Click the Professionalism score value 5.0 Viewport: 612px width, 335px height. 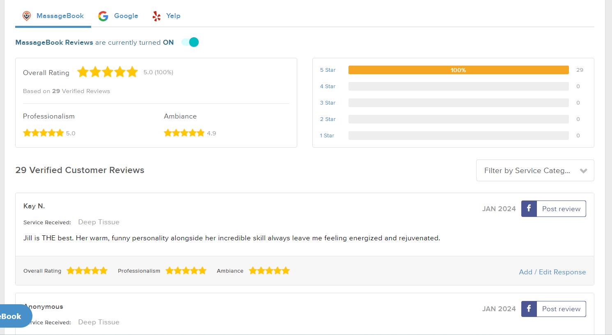pos(71,133)
